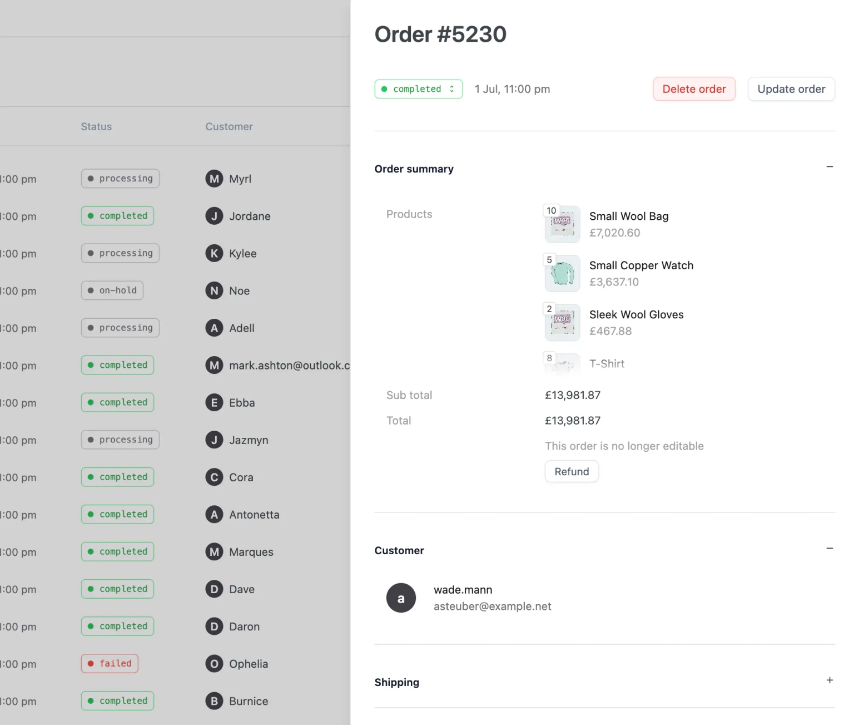Click the processing status badge for Jazmyn
Screen dimensions: 854x725
point(120,440)
